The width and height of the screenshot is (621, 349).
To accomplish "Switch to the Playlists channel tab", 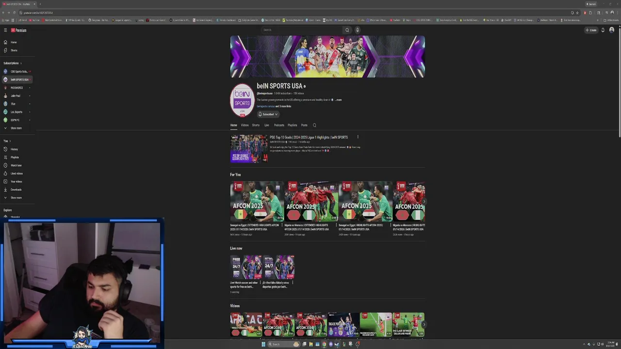I will pos(292,125).
